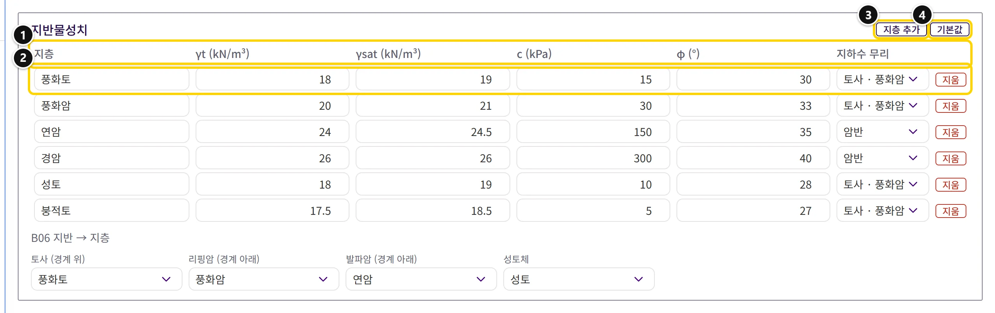Image resolution: width=995 pixels, height=313 pixels.
Task: Select the friction angle field showing 33
Action: 753,106
